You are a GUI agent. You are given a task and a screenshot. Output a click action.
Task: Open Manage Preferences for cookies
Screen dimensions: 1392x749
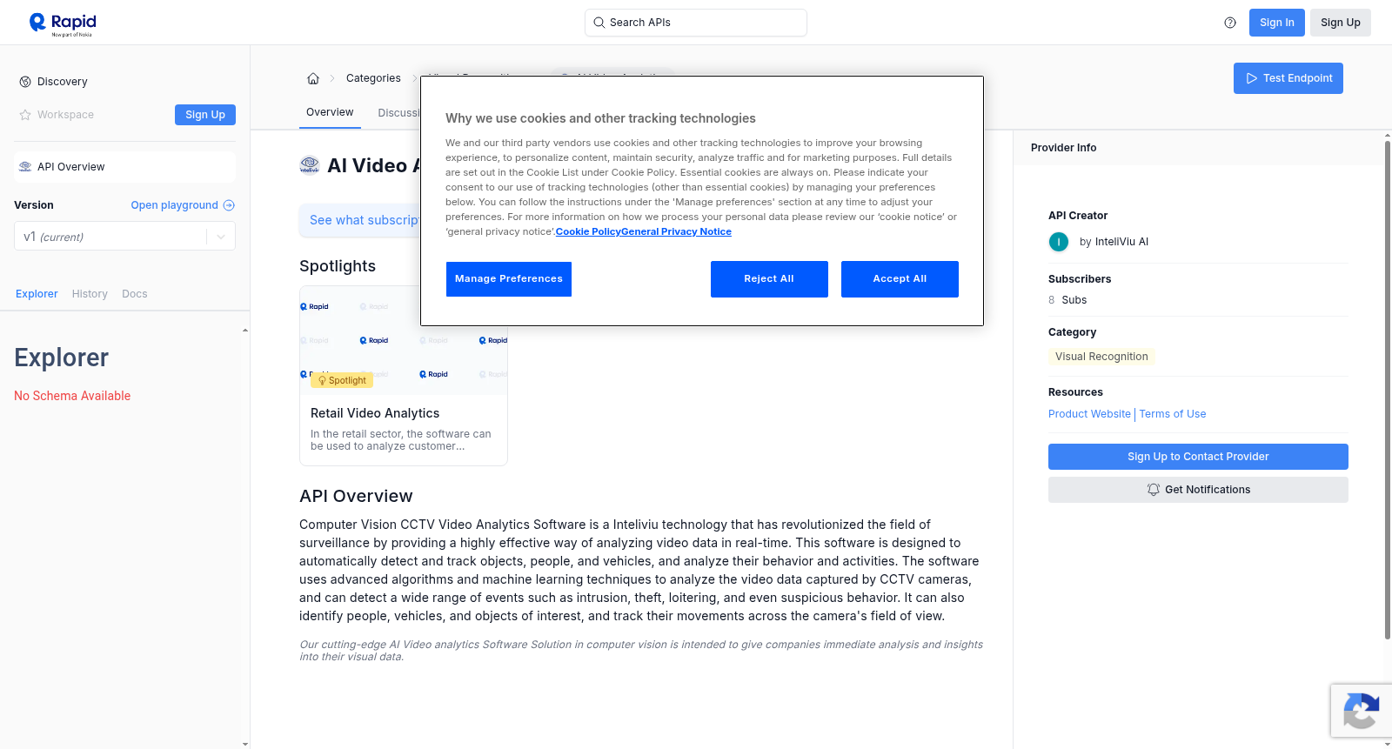[x=509, y=279]
